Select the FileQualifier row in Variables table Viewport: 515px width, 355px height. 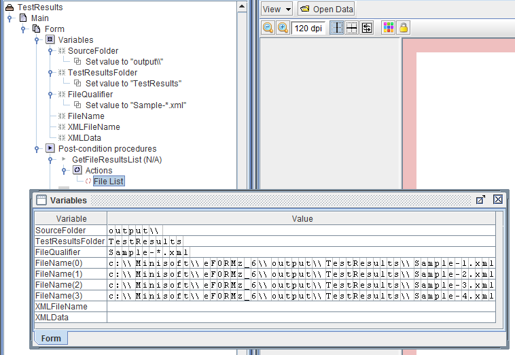(265, 252)
